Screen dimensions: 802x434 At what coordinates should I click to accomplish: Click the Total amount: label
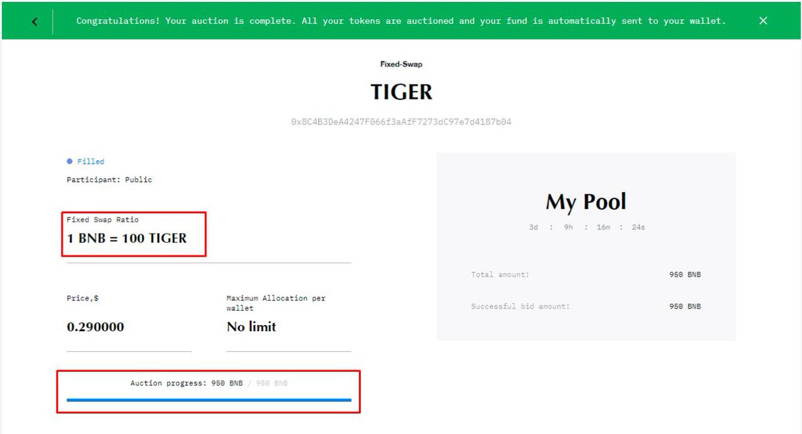(x=500, y=274)
